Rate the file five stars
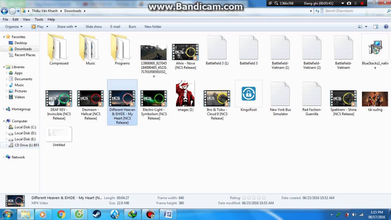The height and width of the screenshot is (220, 391). [264, 198]
